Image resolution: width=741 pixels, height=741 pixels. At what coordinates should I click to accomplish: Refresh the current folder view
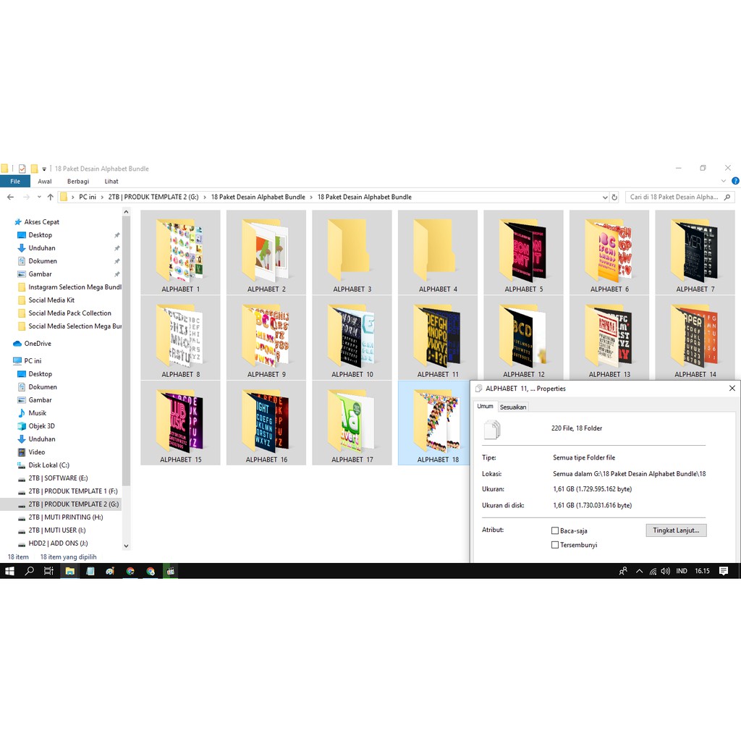(614, 197)
